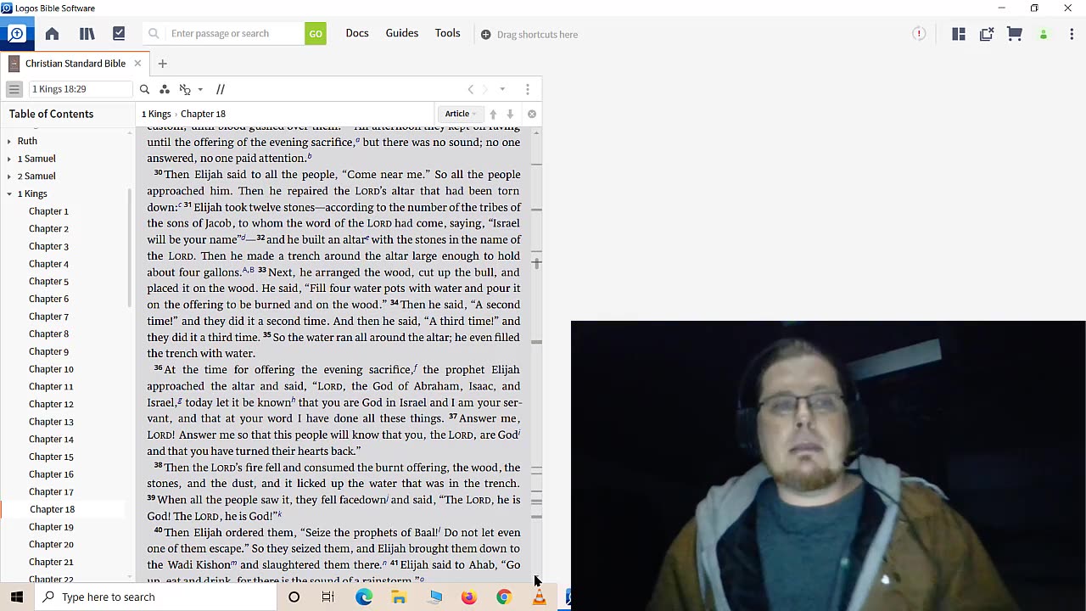
Task: Click the Drag shortcuts here area
Action: point(529,35)
